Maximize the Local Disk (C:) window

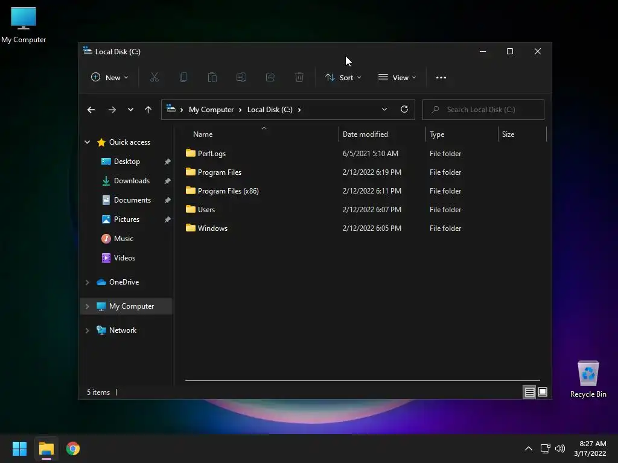510,52
